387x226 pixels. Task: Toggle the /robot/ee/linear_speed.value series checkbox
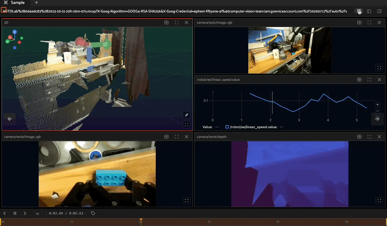pyautogui.click(x=227, y=127)
